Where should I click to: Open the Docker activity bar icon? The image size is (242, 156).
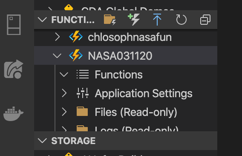click(14, 114)
